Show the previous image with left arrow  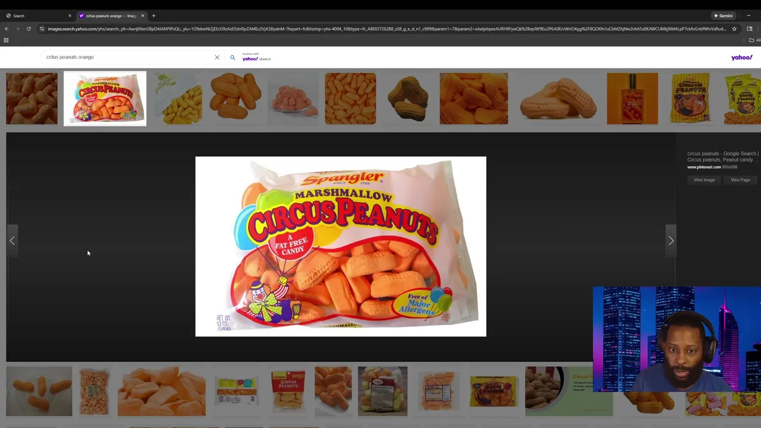point(12,241)
